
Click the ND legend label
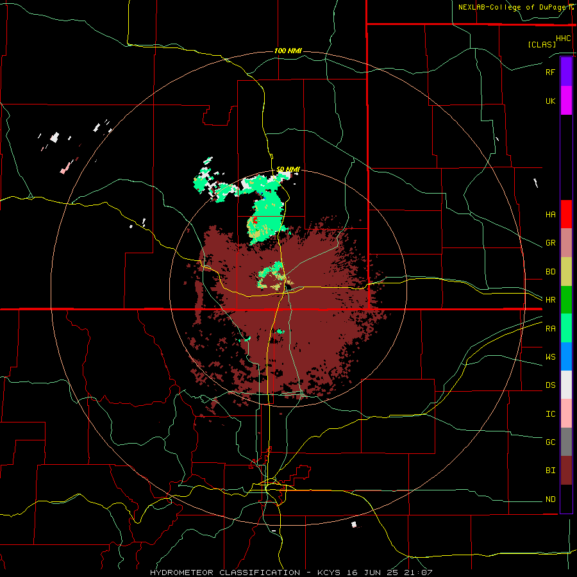(550, 499)
